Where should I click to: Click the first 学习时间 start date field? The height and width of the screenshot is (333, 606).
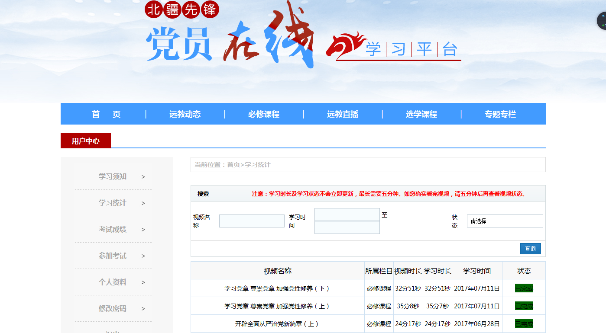pos(347,215)
